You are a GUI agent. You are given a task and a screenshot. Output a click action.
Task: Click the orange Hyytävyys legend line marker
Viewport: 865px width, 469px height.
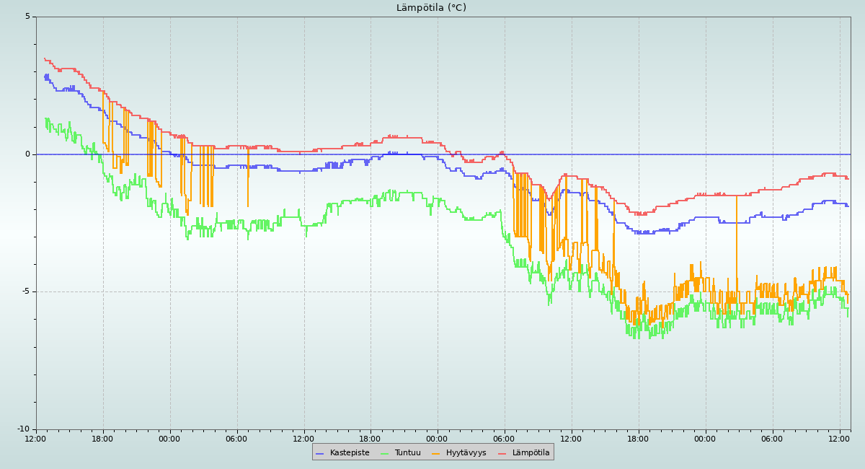436,453
